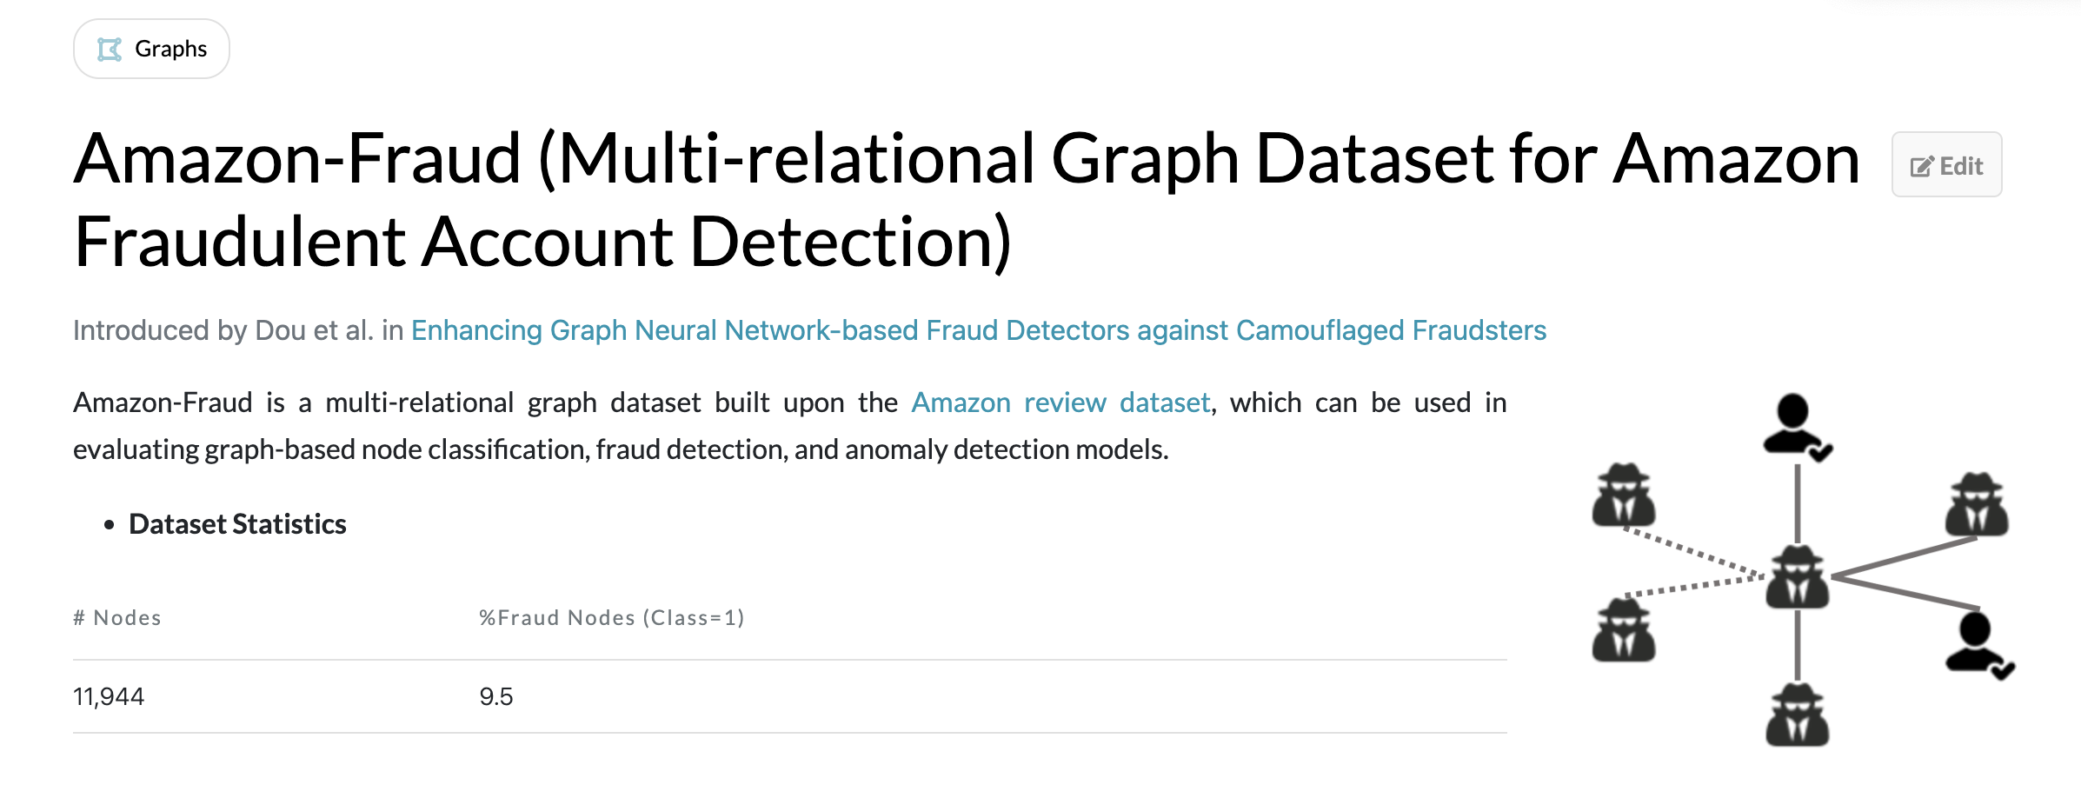Select the 11,944 nodes table cell
This screenshot has width=2081, height=798.
coord(109,696)
